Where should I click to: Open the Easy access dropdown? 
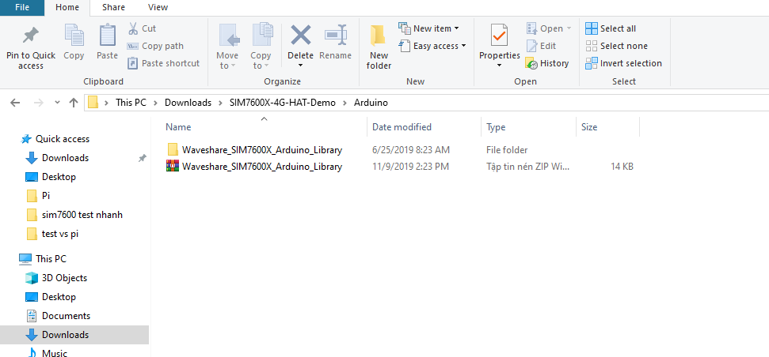tap(432, 46)
